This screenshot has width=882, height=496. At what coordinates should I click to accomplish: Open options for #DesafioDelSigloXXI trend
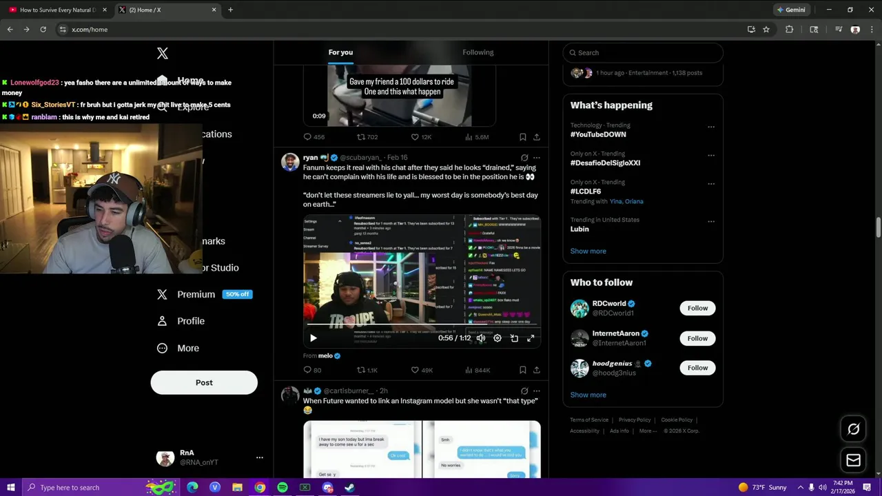tap(711, 155)
